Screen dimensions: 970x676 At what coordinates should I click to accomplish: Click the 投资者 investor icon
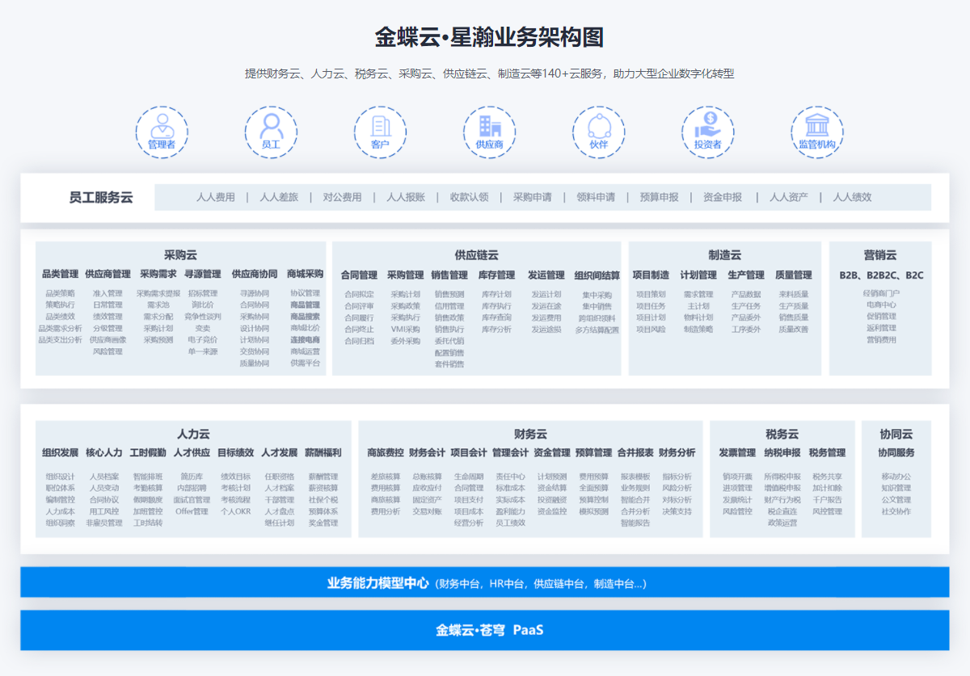707,132
